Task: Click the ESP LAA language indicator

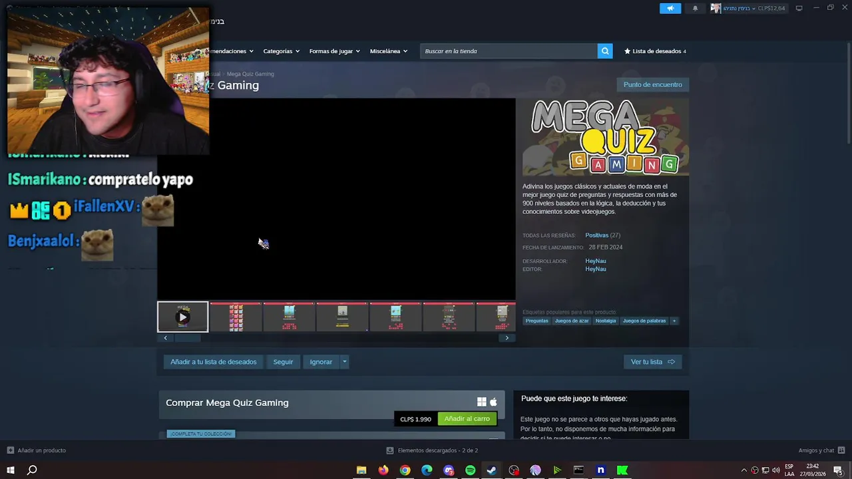Action: click(789, 470)
